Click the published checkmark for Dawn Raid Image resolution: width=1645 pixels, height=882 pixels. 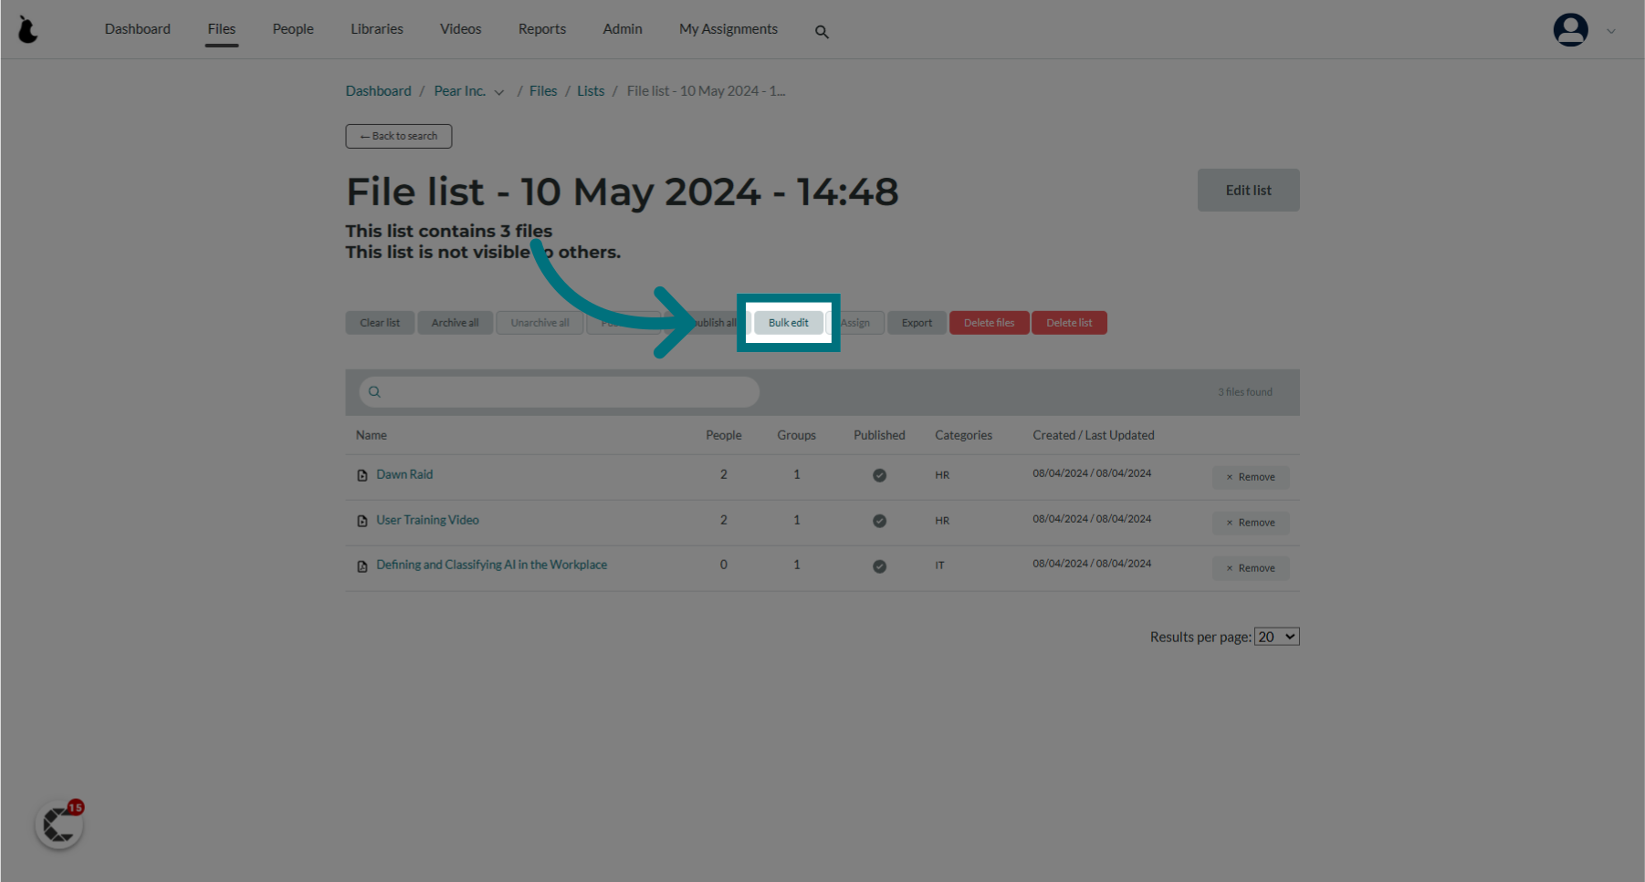point(879,475)
